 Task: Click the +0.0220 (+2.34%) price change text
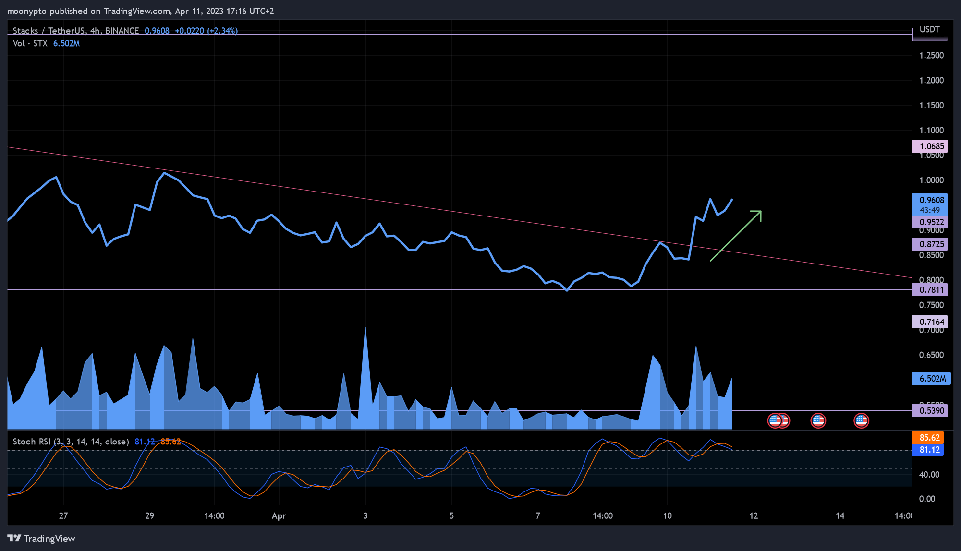(206, 31)
